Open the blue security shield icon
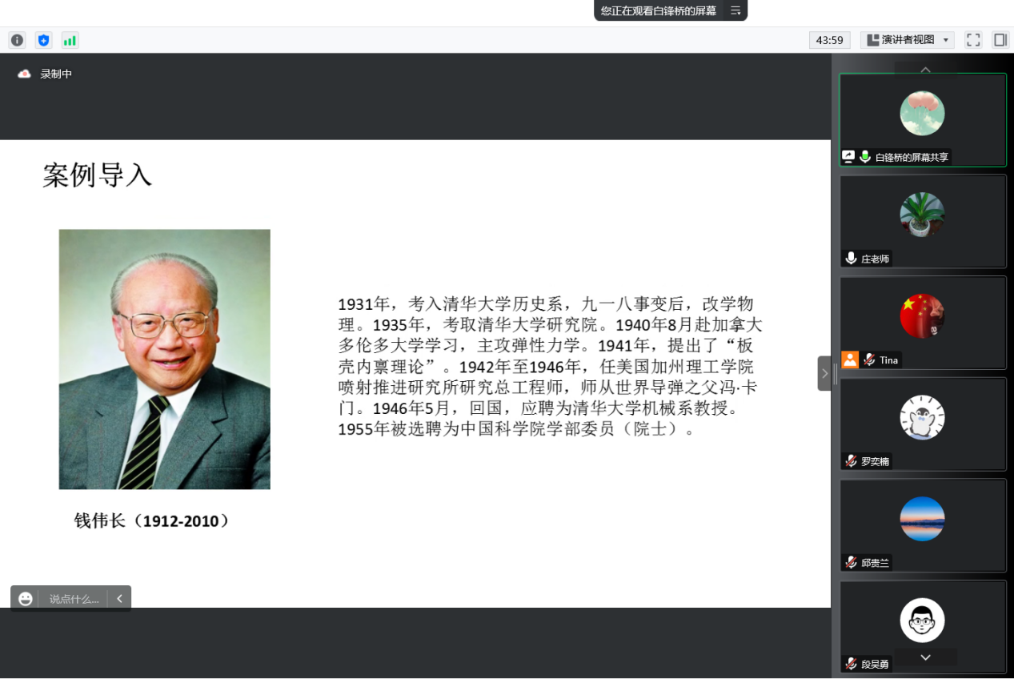This screenshot has height=679, width=1014. pos(43,40)
